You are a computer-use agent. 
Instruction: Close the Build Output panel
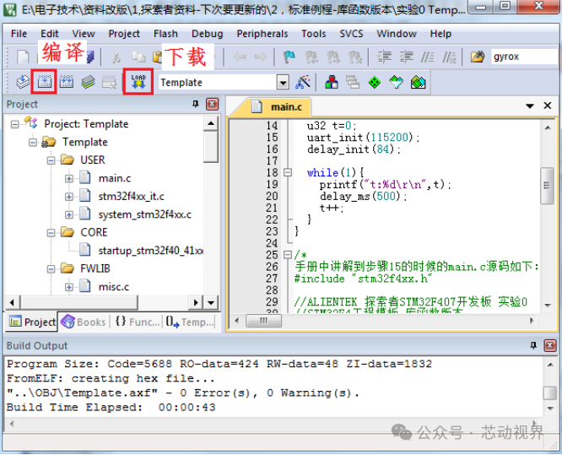[550, 345]
